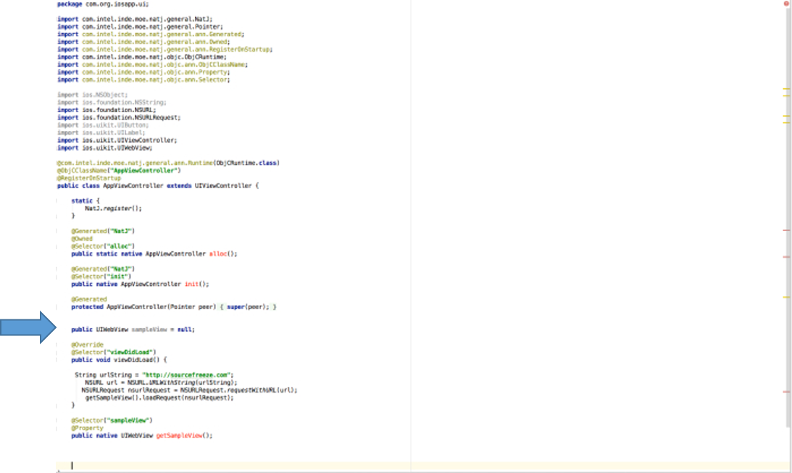The width and height of the screenshot is (792, 473).
Task: Click the import of objc.ann.Property
Action: [143, 72]
